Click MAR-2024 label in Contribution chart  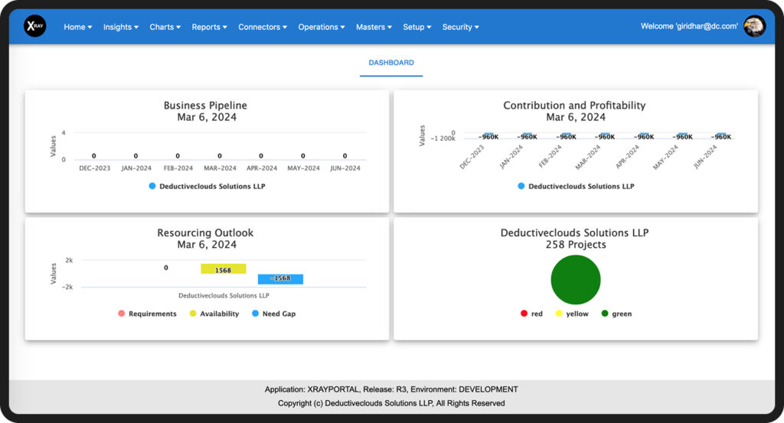[x=587, y=158]
